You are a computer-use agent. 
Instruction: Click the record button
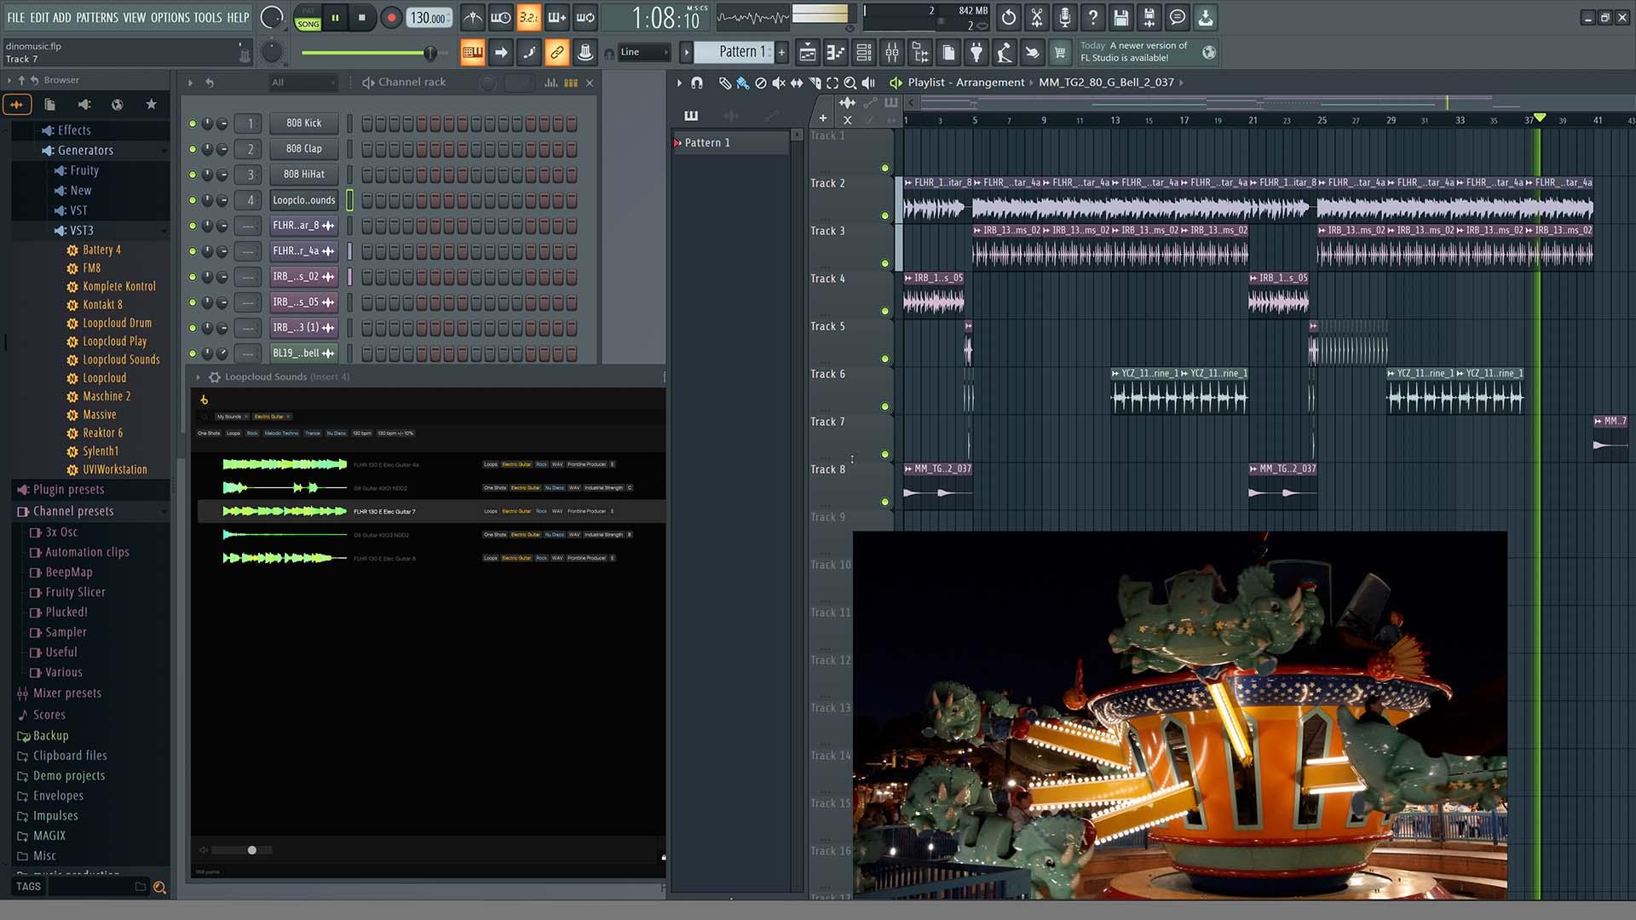point(391,17)
